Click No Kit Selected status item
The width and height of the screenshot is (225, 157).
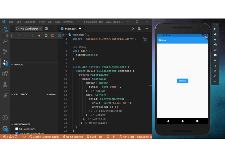tap(73, 137)
